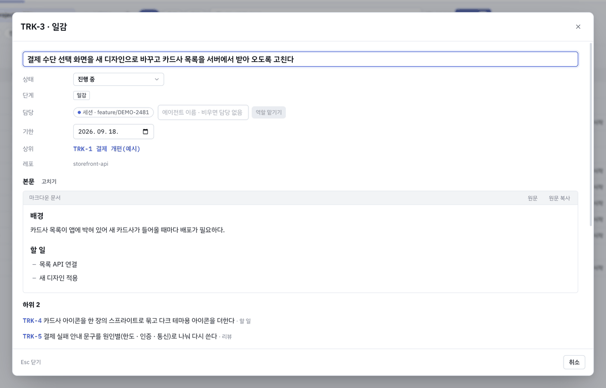This screenshot has width=606, height=388.
Task: Open sub-issue link TRK-4
Action: point(32,321)
